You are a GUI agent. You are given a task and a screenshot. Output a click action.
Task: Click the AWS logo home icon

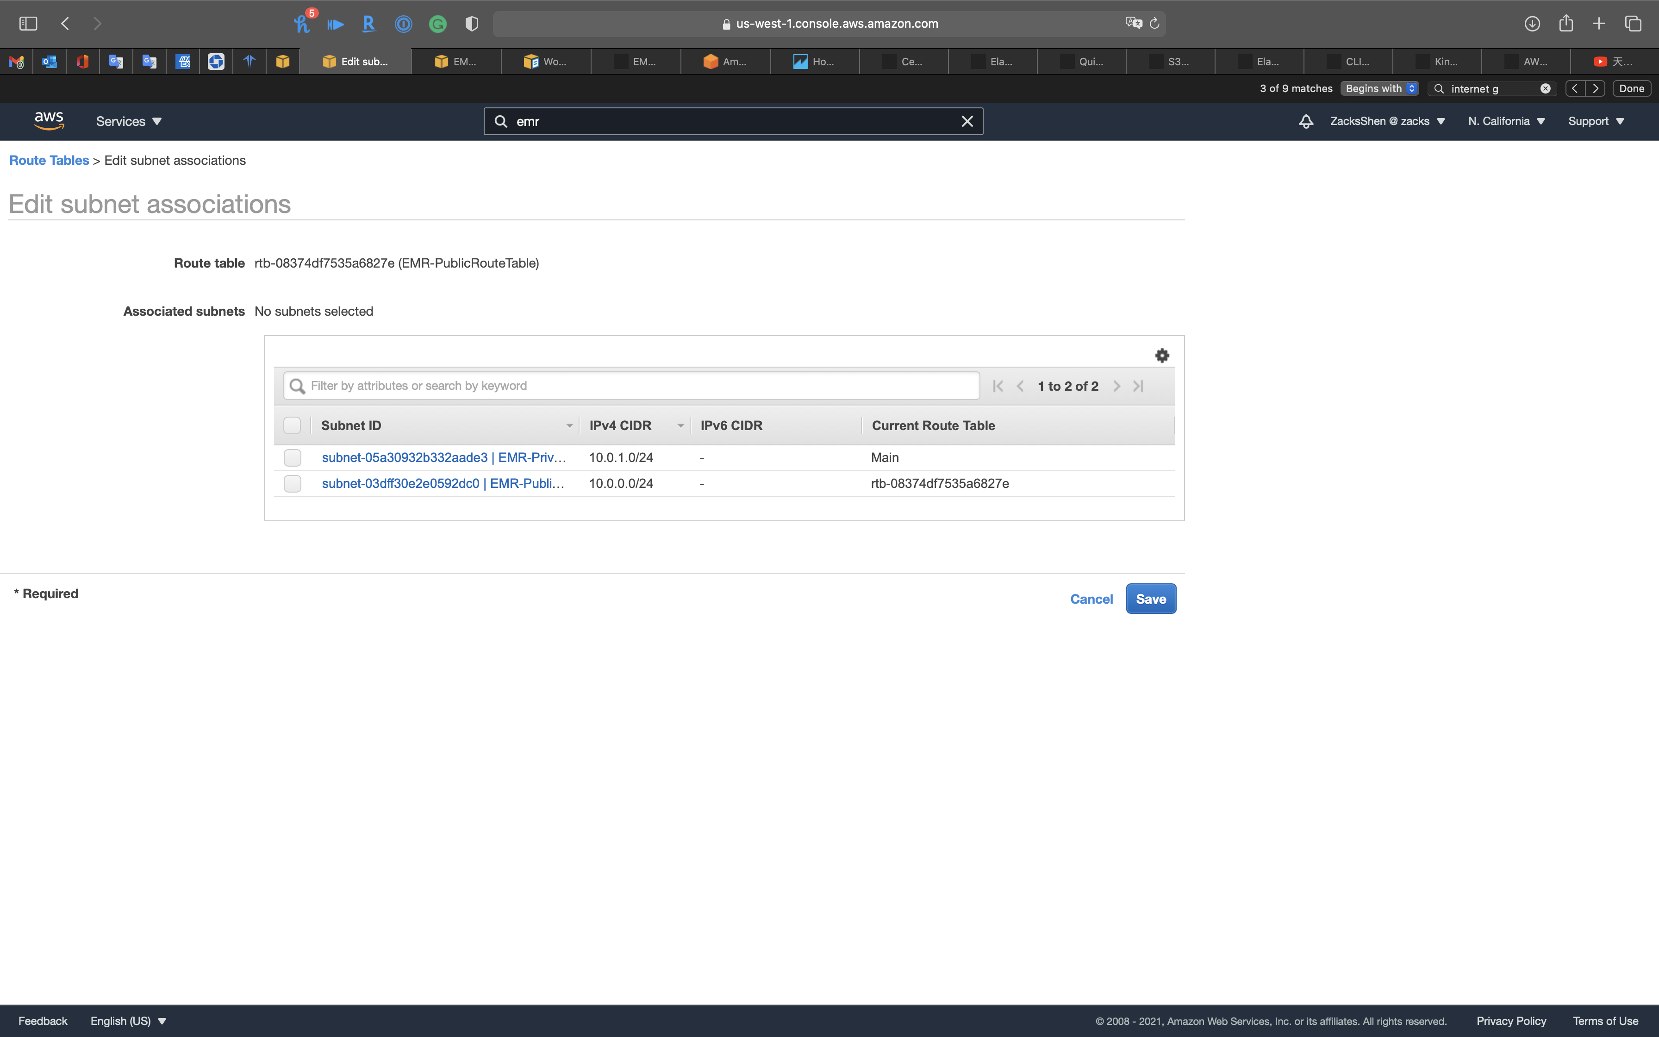pos(49,121)
